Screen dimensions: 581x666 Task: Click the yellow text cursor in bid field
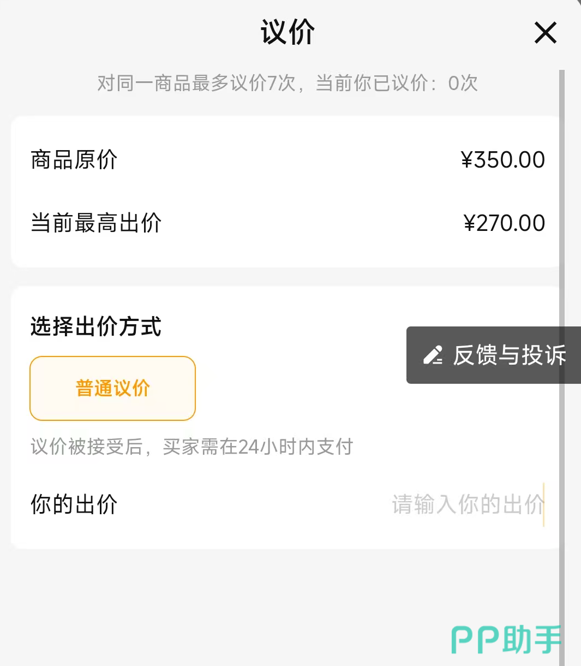click(544, 504)
